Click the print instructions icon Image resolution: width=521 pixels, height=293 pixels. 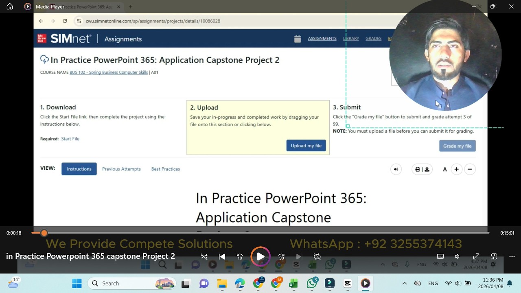pyautogui.click(x=418, y=169)
